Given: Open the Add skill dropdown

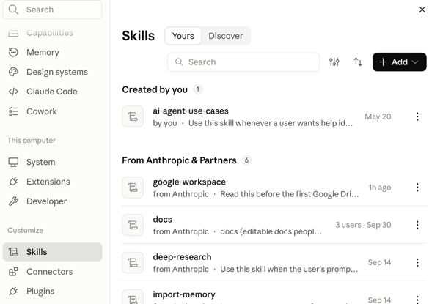Looking at the screenshot, I should (399, 62).
